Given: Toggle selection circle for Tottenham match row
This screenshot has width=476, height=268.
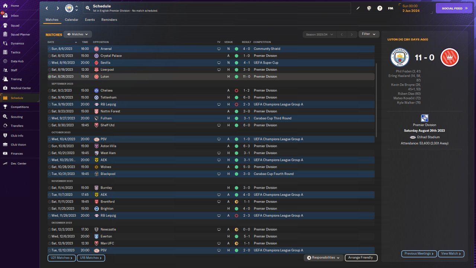Looking at the screenshot, I should pos(49,98).
